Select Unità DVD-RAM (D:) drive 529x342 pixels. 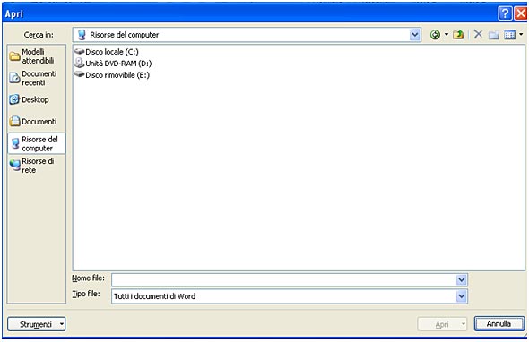(113, 64)
